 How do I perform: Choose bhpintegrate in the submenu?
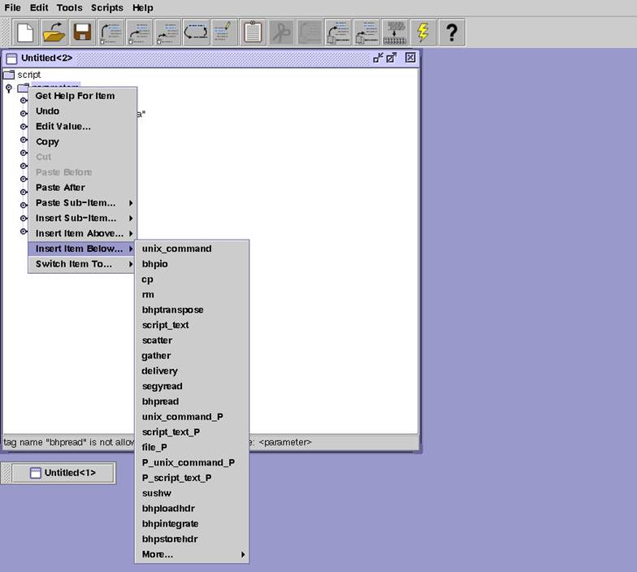192,524
